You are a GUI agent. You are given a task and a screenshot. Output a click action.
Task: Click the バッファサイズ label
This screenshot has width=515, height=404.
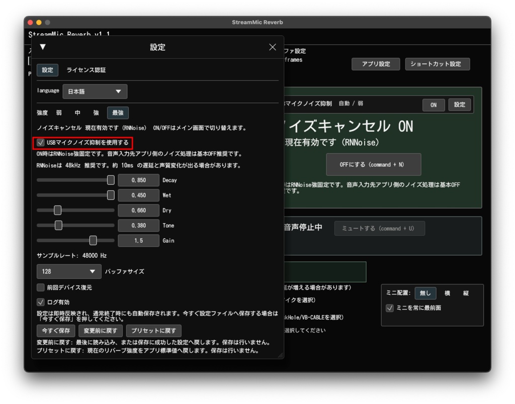tap(125, 271)
